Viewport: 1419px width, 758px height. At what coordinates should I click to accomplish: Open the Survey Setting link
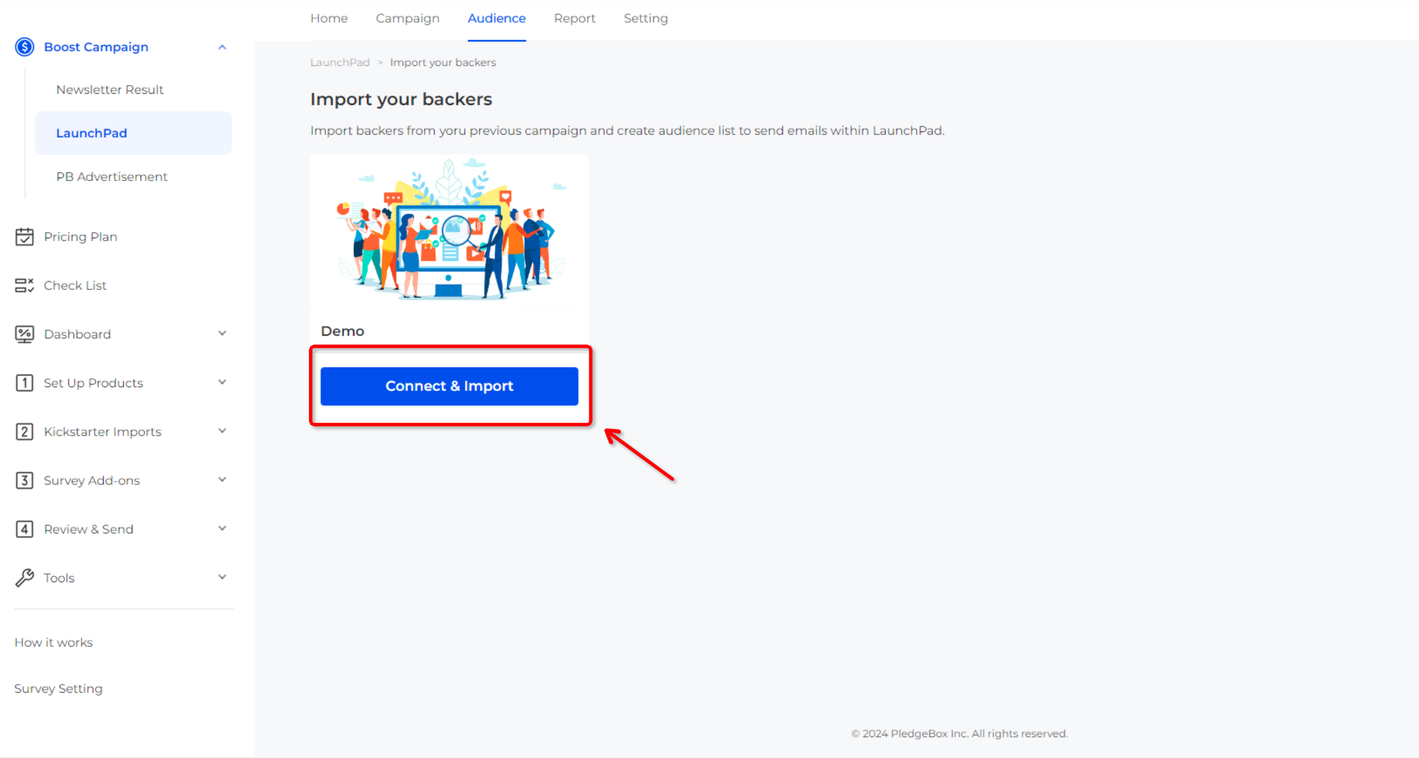tap(58, 689)
